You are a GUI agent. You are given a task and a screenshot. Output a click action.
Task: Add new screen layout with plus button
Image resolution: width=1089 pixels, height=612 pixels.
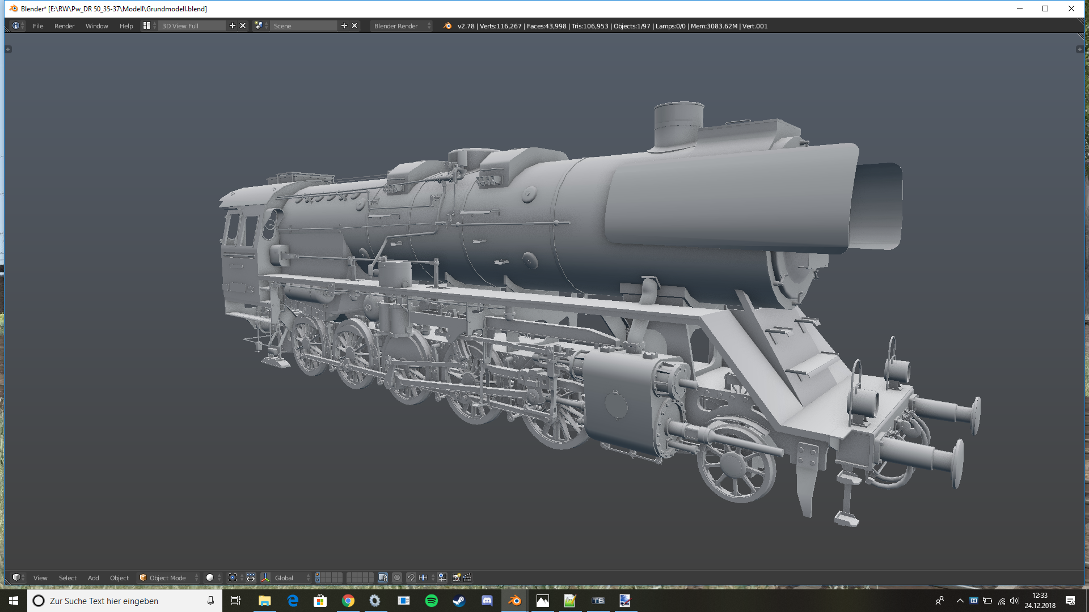click(232, 25)
